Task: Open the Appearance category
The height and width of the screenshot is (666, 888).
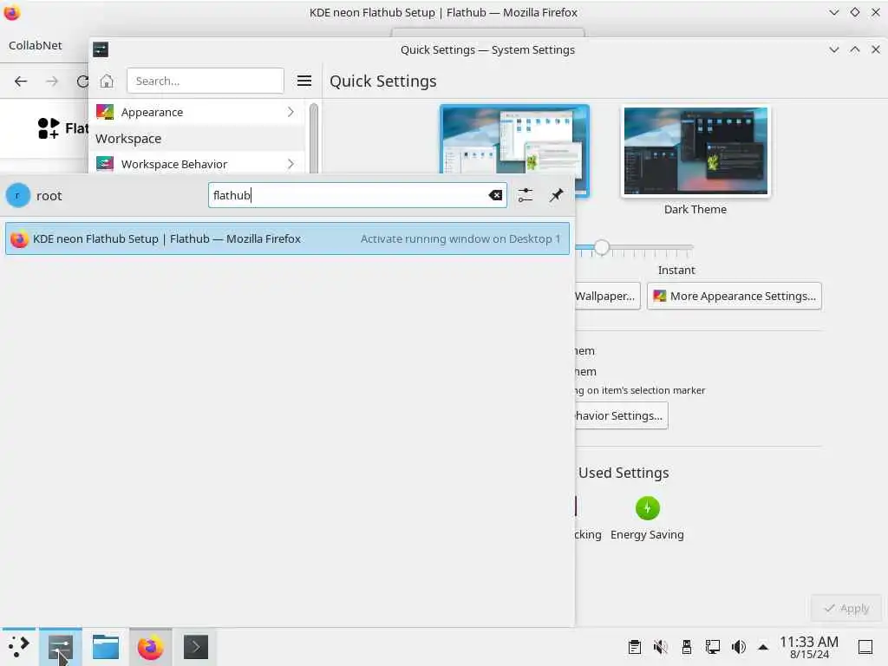Action: tap(196, 112)
